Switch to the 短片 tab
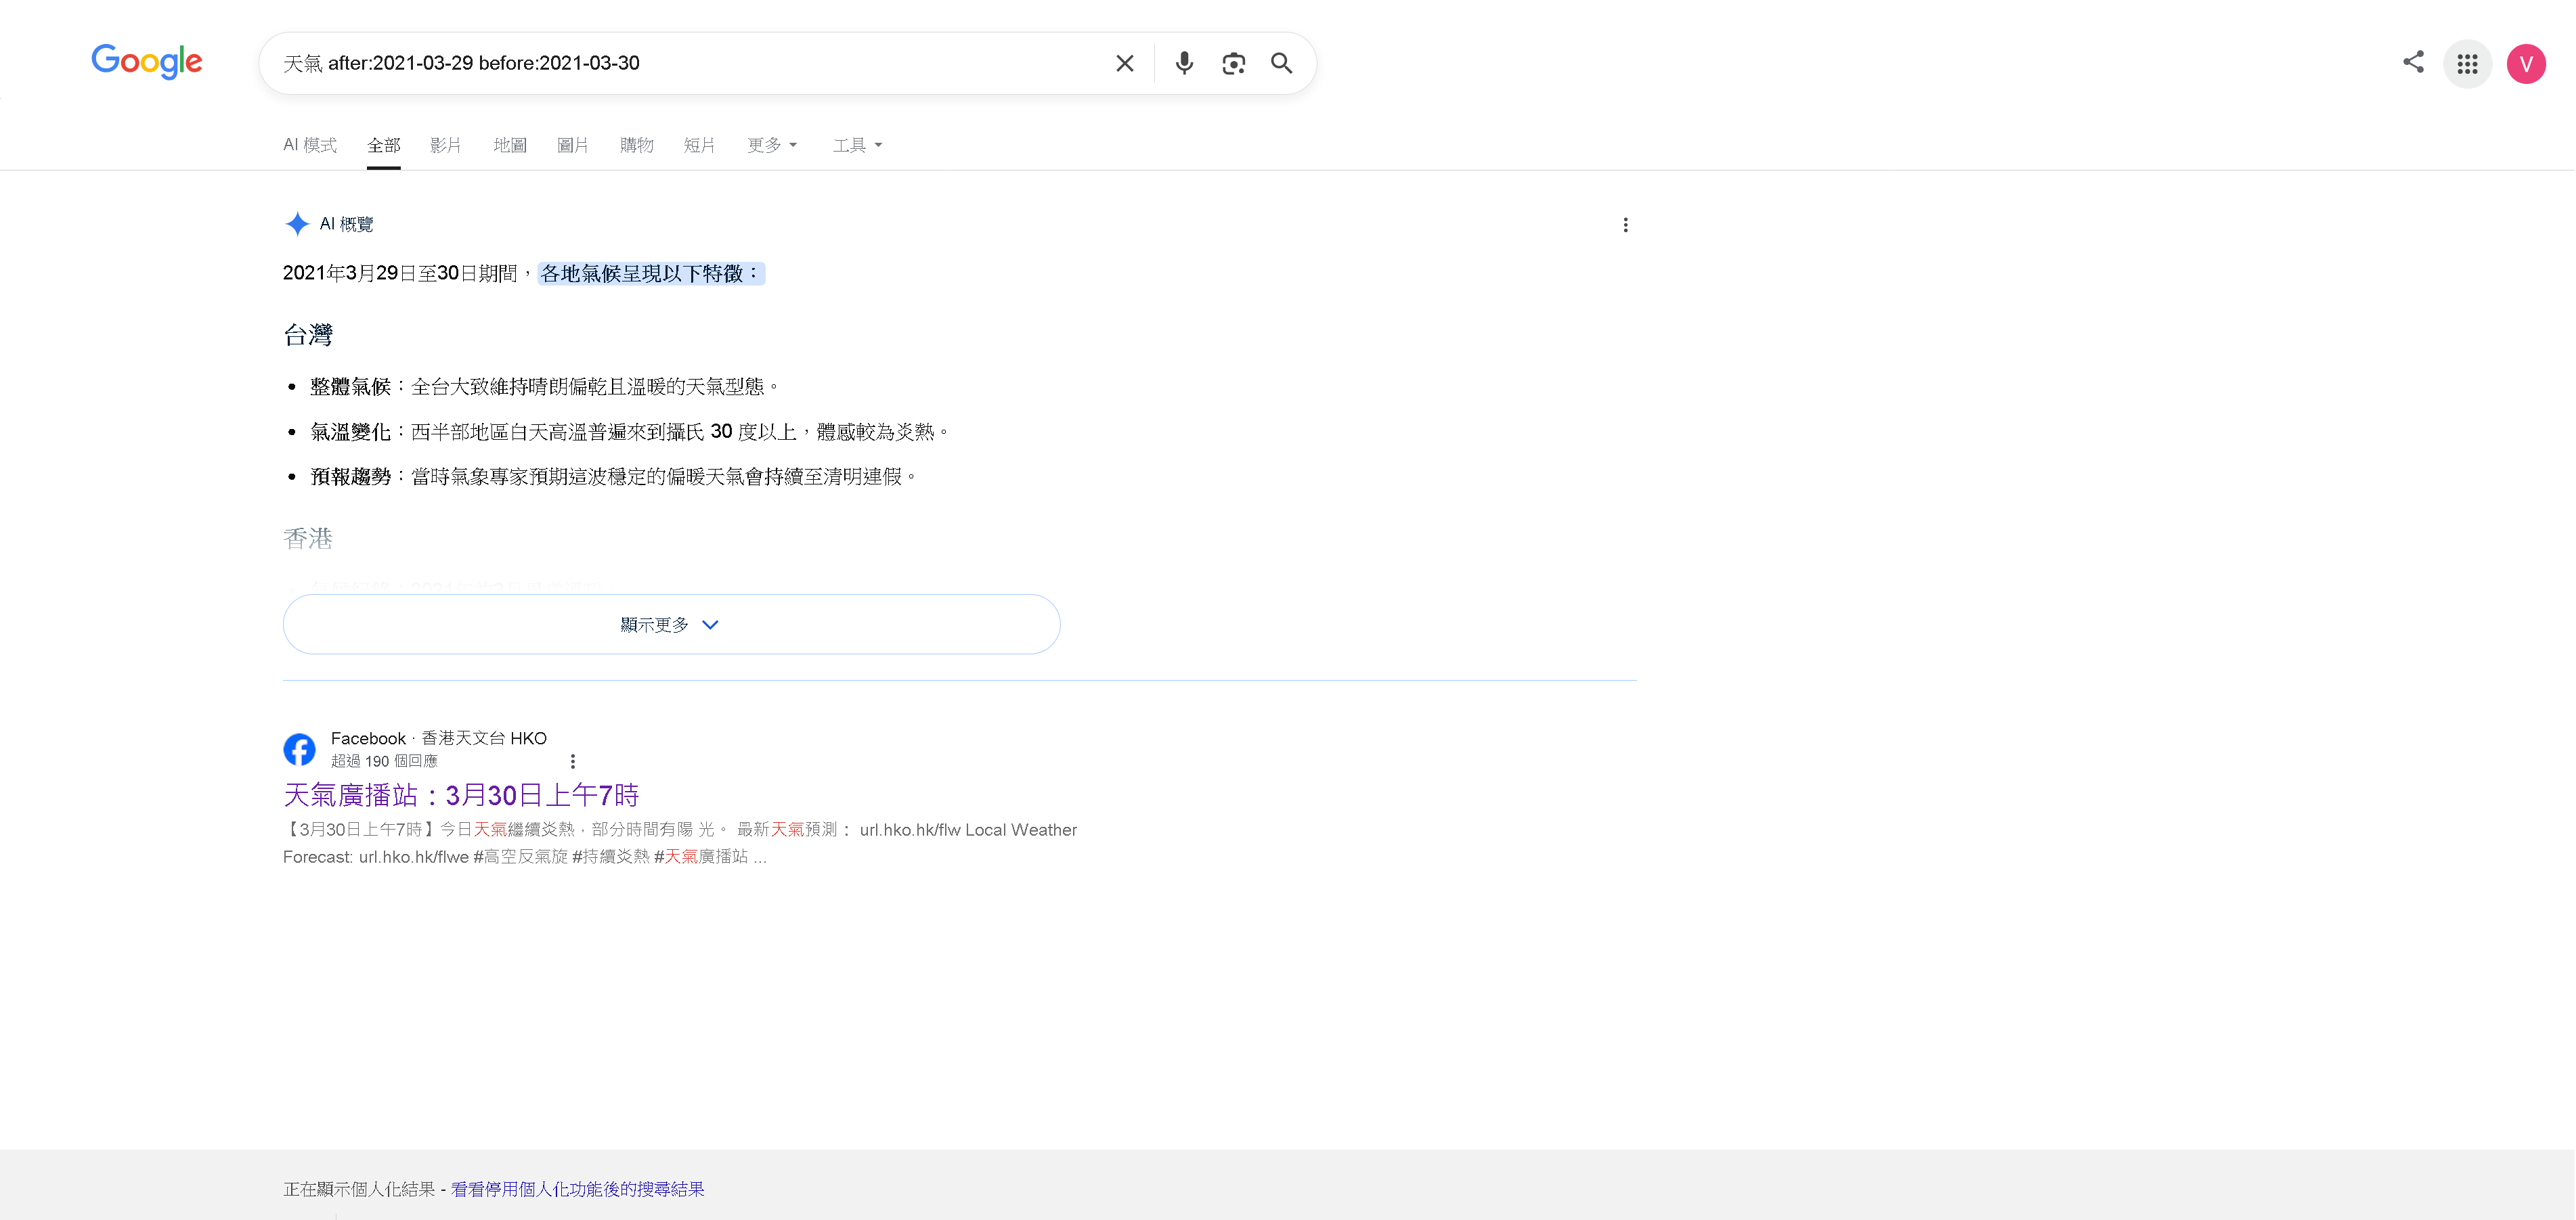The width and height of the screenshot is (2576, 1220). (700, 145)
